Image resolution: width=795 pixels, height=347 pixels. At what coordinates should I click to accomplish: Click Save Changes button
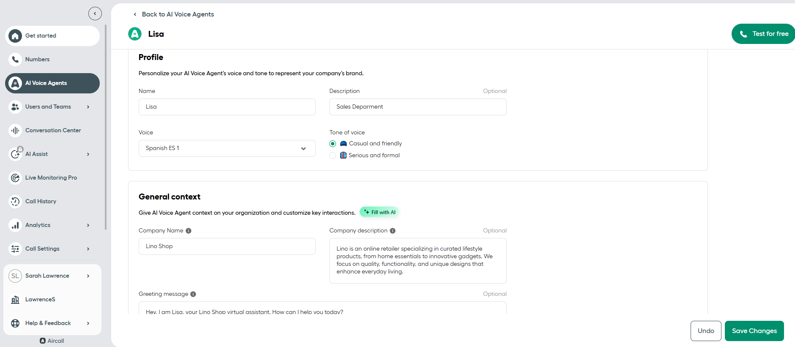754,331
